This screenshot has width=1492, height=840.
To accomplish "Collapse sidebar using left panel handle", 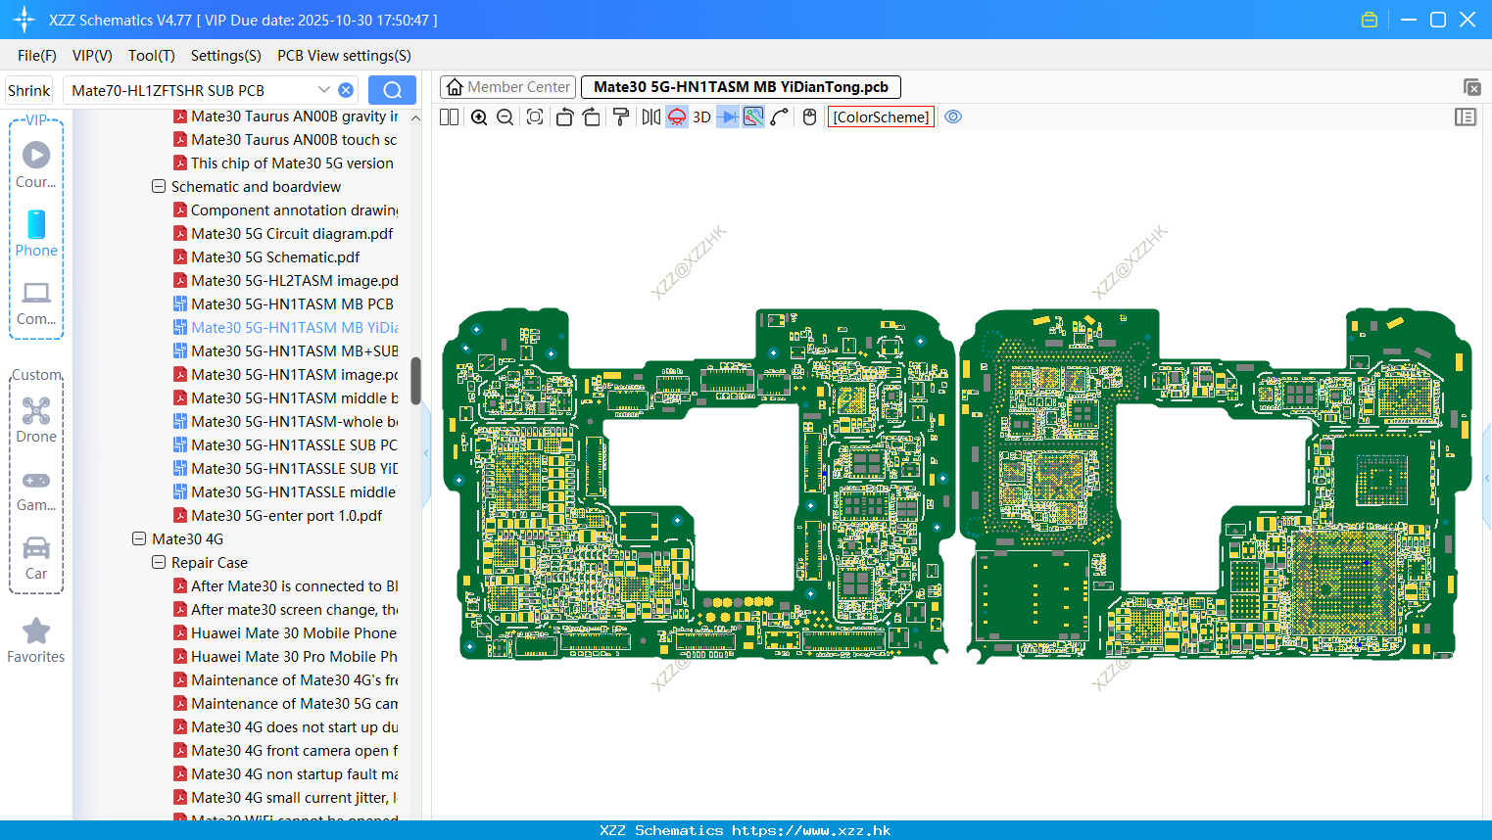I will click(x=426, y=452).
